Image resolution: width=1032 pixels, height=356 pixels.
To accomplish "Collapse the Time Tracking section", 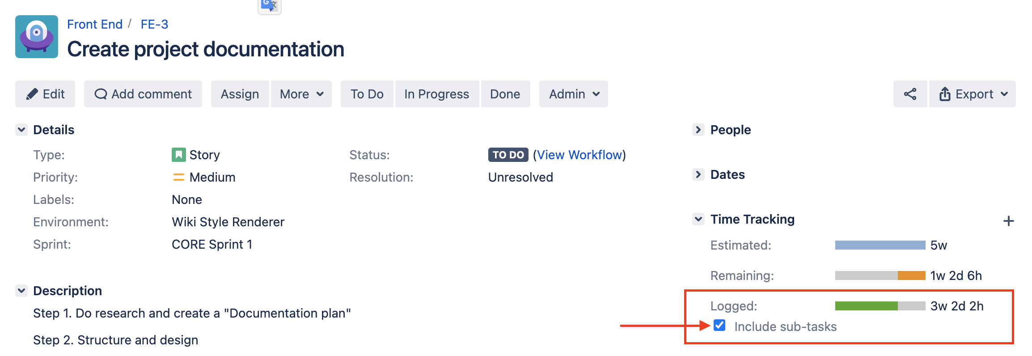I will point(698,219).
